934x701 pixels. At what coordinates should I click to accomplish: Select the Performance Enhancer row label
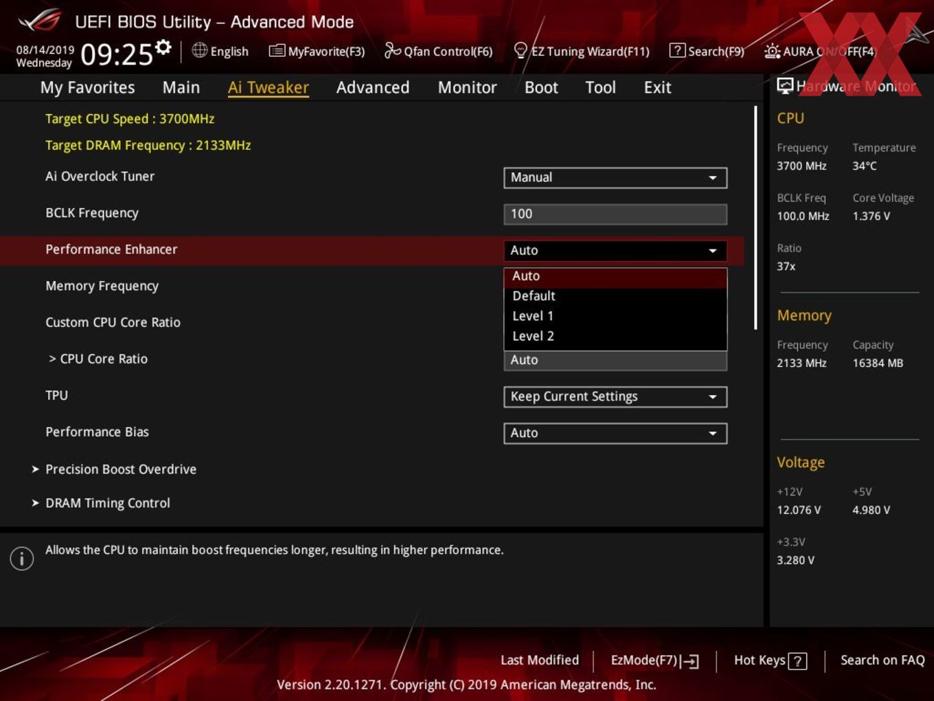pyautogui.click(x=111, y=249)
